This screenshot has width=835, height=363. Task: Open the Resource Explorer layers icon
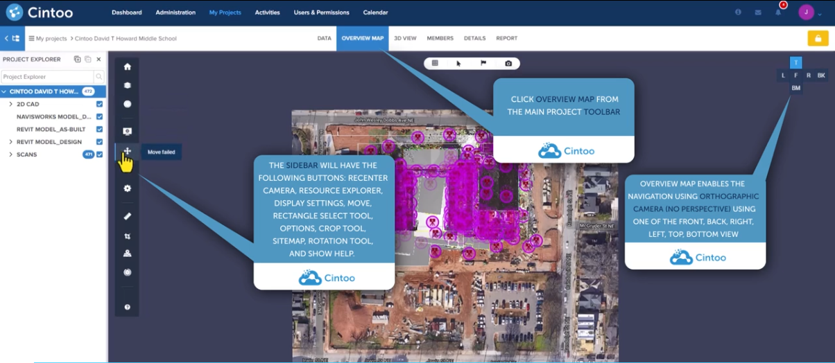pyautogui.click(x=127, y=86)
